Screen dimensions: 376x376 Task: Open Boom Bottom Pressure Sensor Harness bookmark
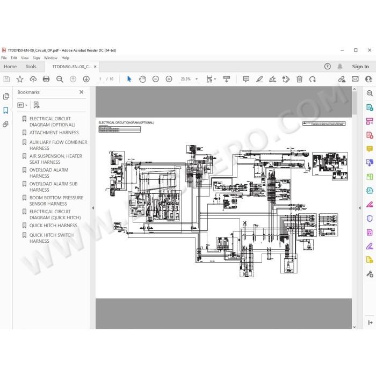pos(56,201)
